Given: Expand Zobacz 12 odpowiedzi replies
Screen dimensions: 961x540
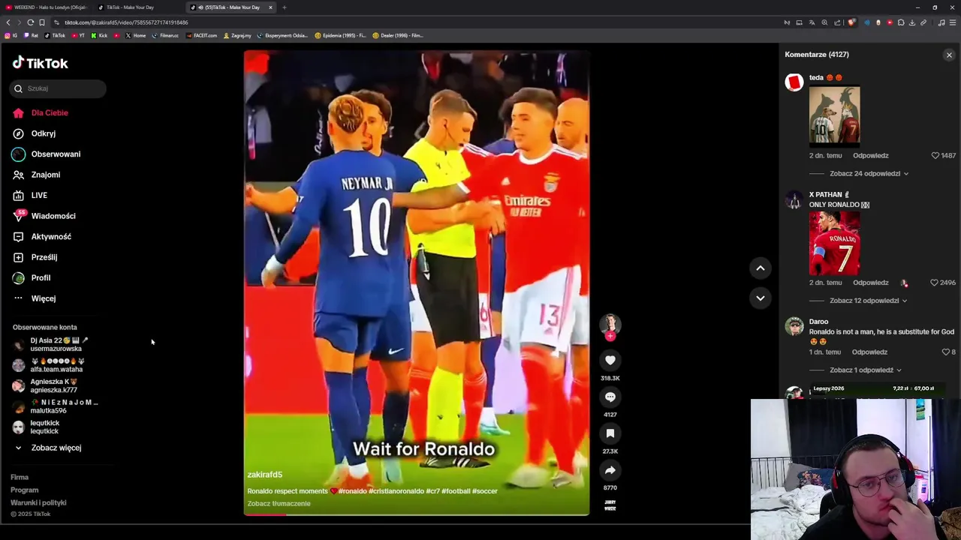Looking at the screenshot, I should point(868,301).
